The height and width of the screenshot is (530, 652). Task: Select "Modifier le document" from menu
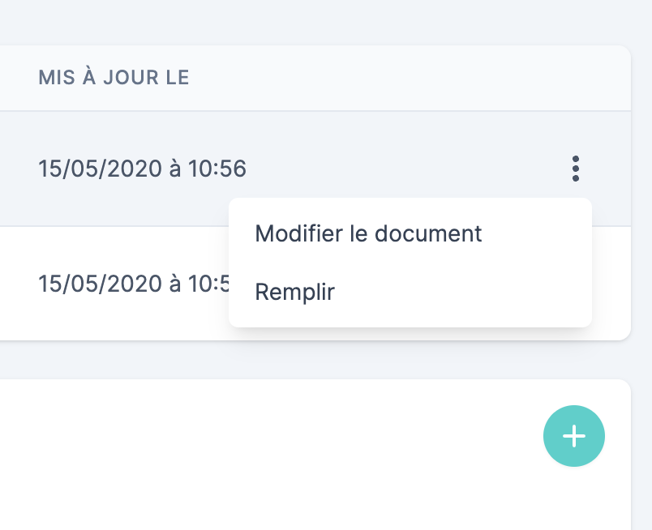click(368, 233)
